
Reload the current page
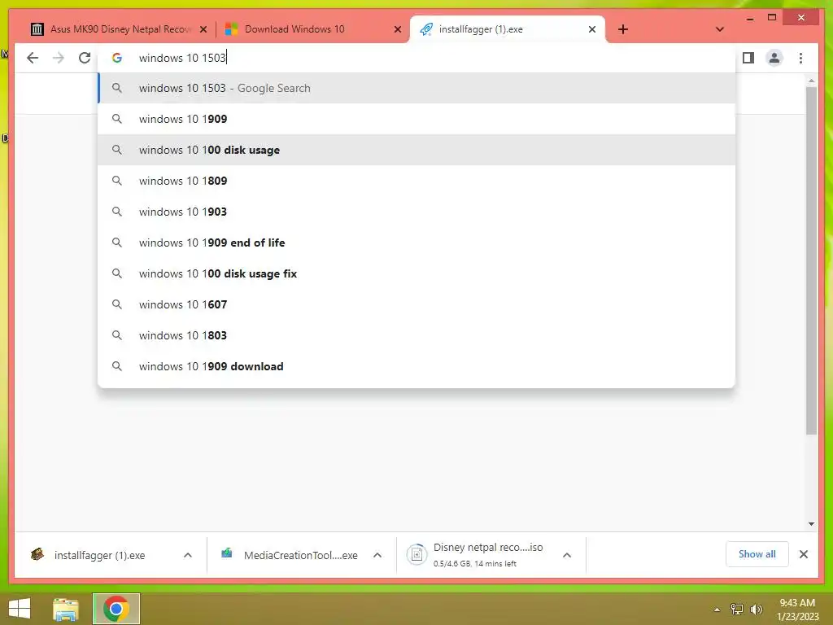(85, 58)
